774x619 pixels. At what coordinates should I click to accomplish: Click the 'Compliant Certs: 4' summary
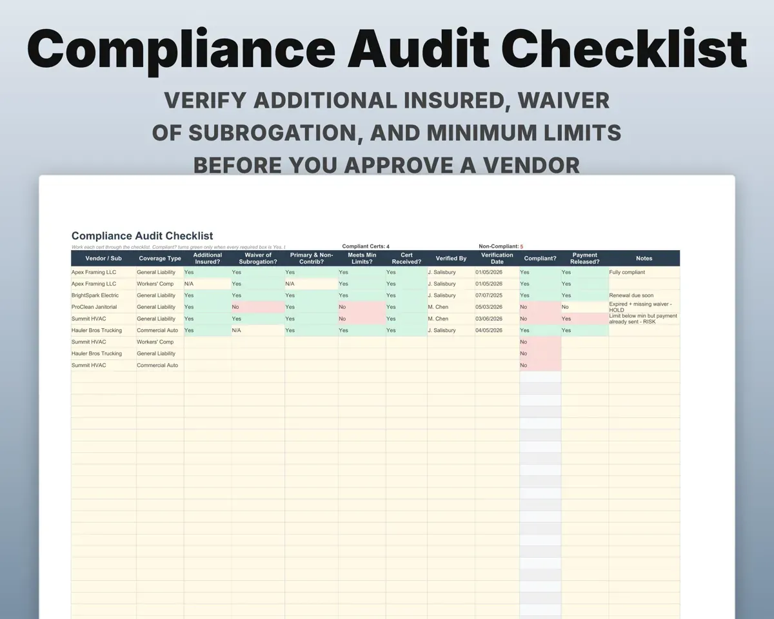366,246
